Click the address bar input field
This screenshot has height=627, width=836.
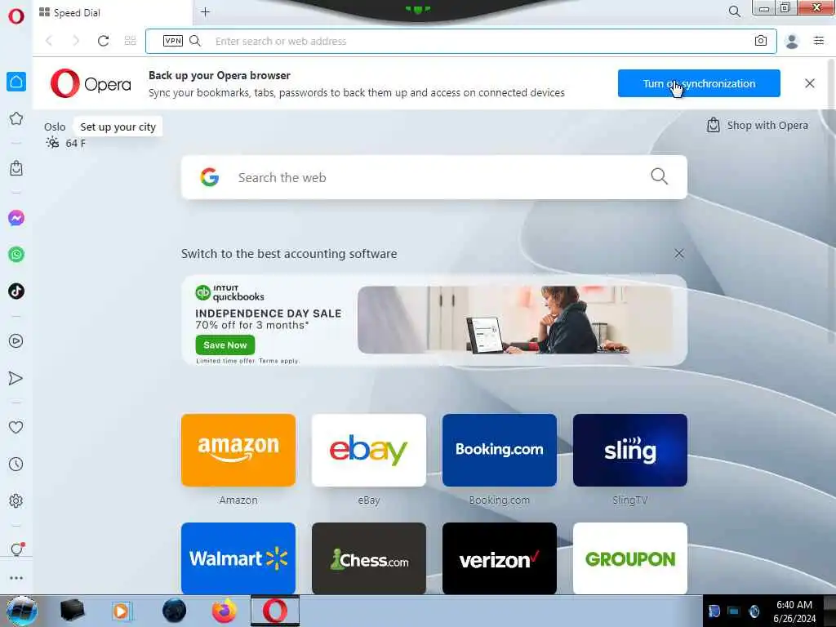460,41
